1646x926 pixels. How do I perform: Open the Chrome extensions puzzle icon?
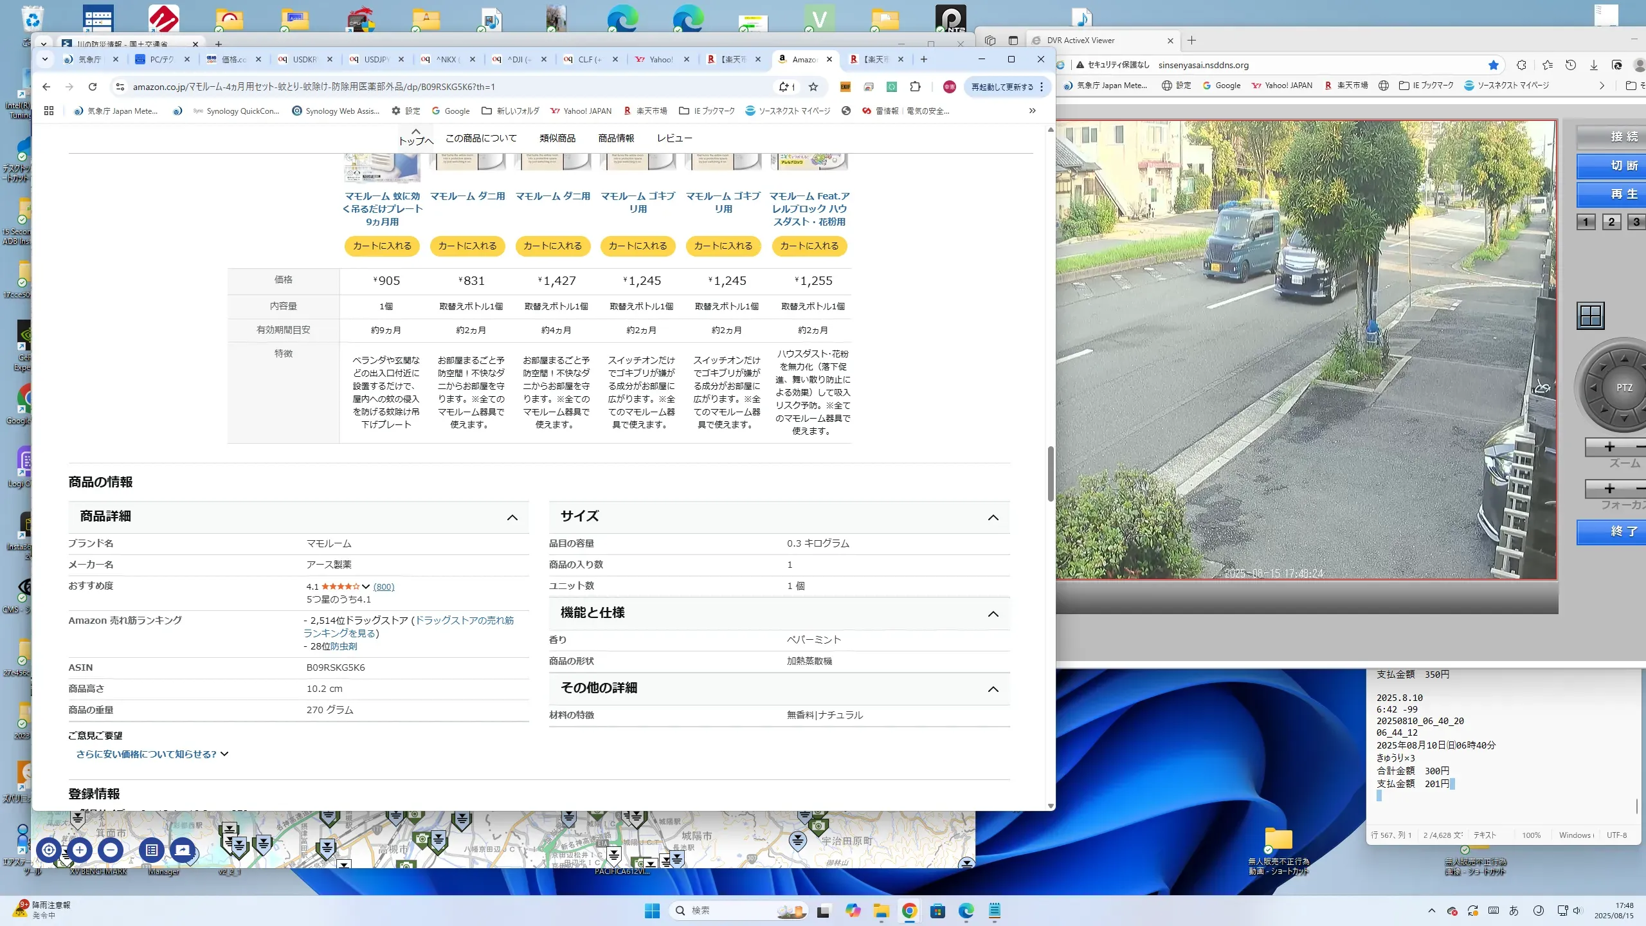pyautogui.click(x=915, y=87)
